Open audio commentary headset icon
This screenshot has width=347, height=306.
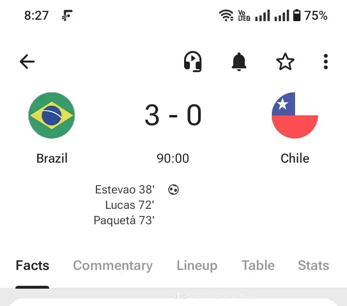pyautogui.click(x=193, y=62)
